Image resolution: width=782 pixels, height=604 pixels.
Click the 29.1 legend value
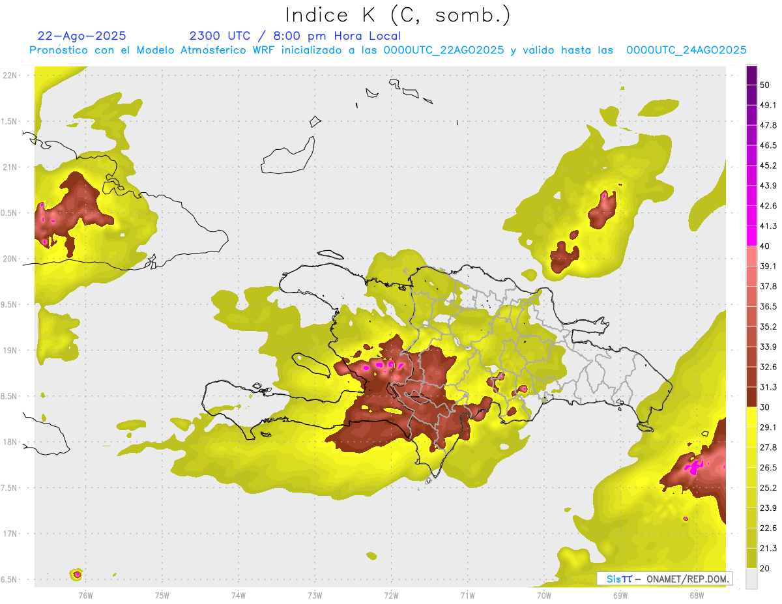[769, 427]
